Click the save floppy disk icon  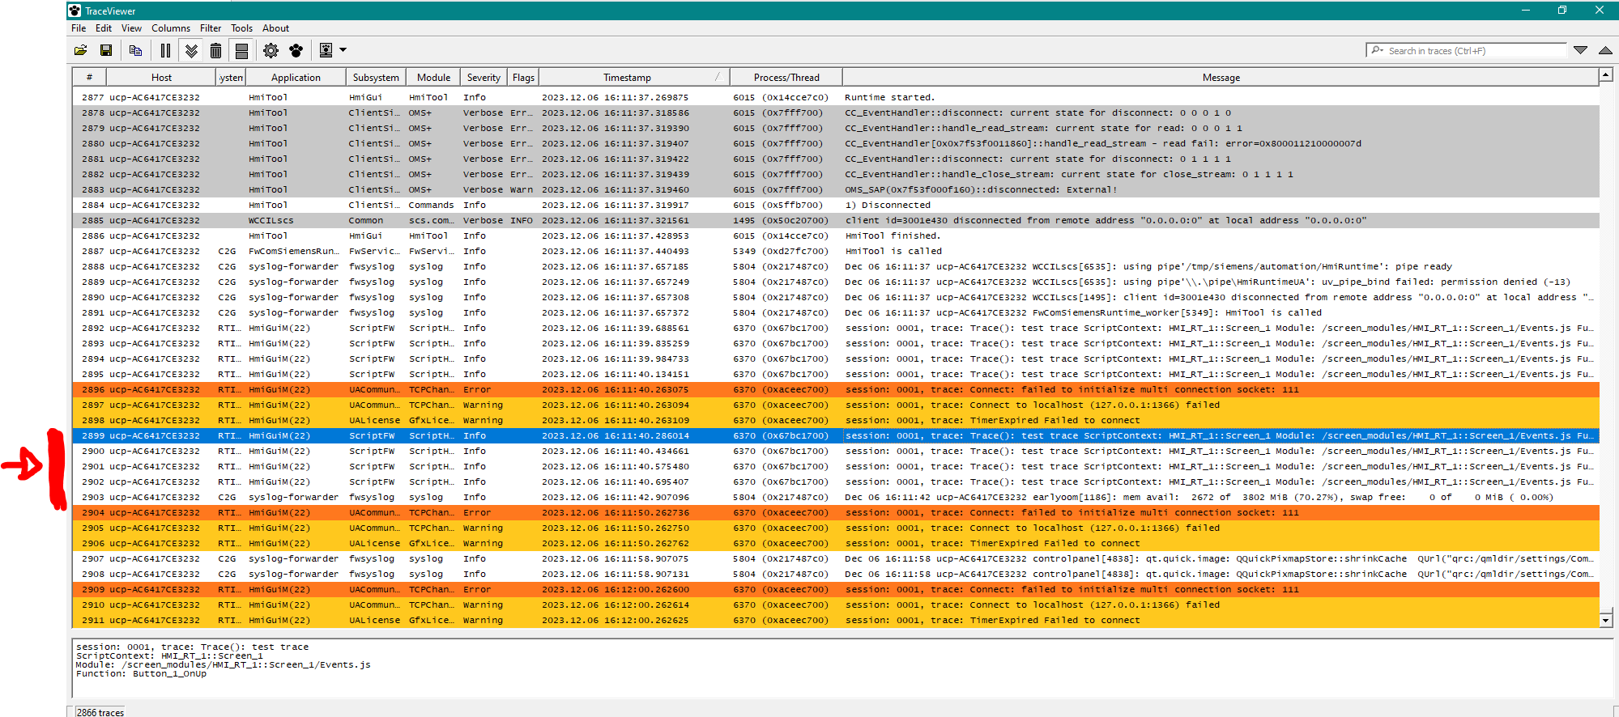tap(106, 51)
